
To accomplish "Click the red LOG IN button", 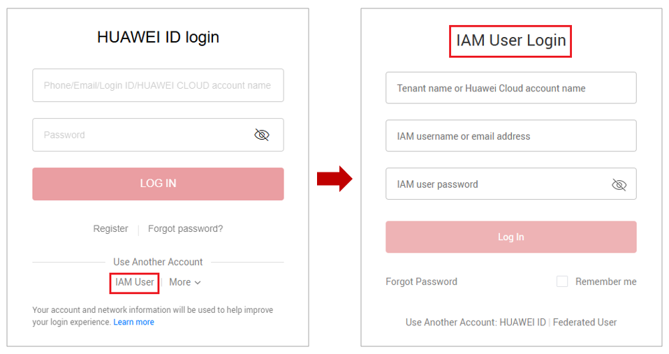I will point(158,184).
